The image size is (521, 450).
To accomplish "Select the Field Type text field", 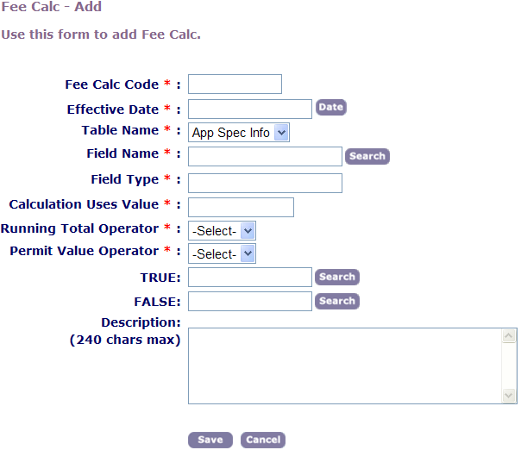I will point(265,183).
